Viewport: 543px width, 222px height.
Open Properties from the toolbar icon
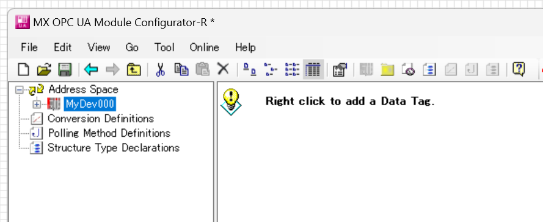(340, 69)
